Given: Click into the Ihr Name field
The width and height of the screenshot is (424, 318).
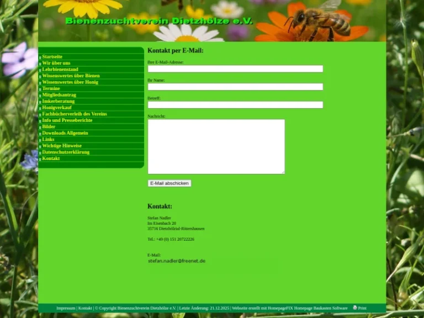Looking at the screenshot, I should click(x=235, y=87).
